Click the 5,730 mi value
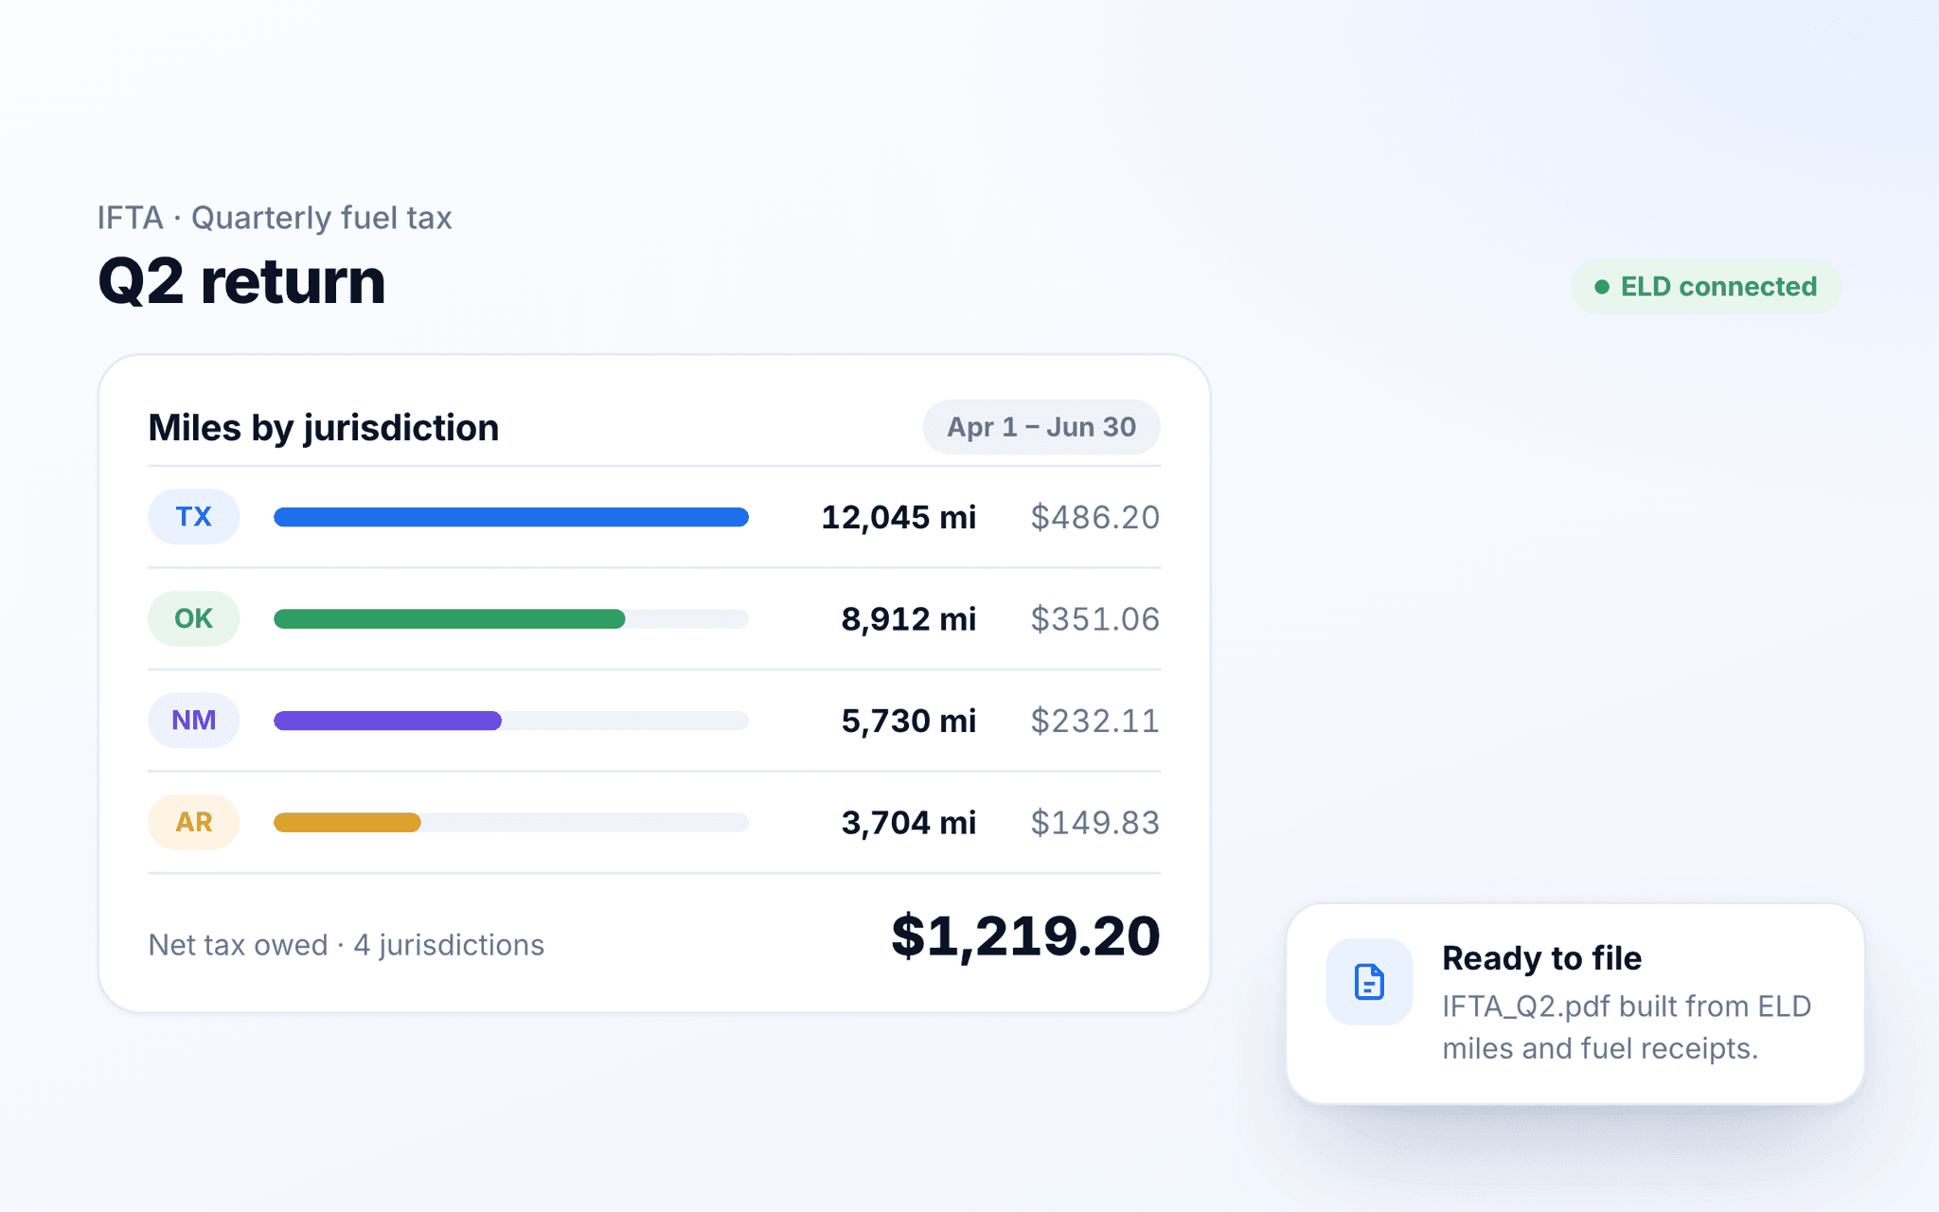The width and height of the screenshot is (1939, 1212). click(909, 721)
